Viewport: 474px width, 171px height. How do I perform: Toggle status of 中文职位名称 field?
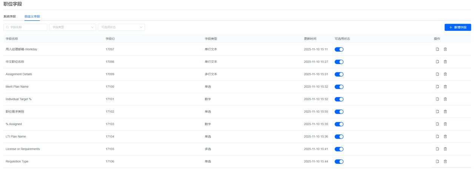(339, 62)
